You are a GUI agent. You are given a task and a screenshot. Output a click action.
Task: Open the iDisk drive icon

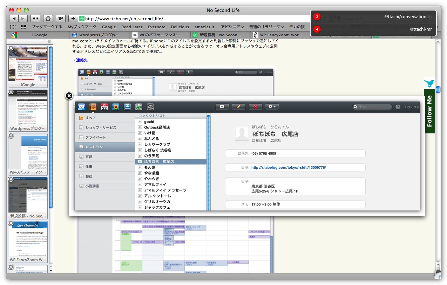[127, 107]
